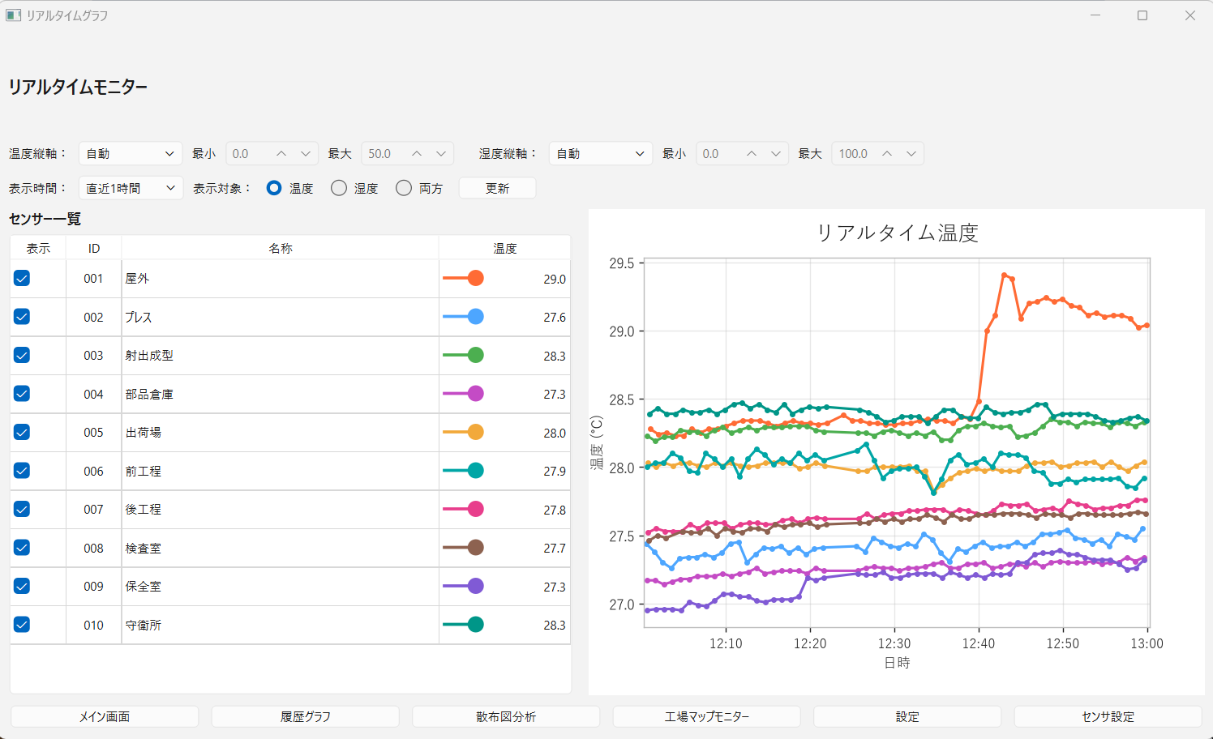This screenshot has height=739, width=1213.
Task: Click pink color marker for 後工程
Action: tap(476, 509)
